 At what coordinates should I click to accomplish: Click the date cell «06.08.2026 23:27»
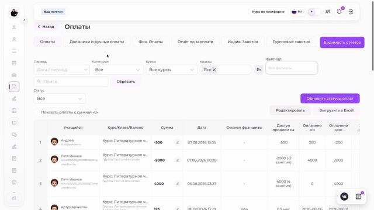coord(202,184)
